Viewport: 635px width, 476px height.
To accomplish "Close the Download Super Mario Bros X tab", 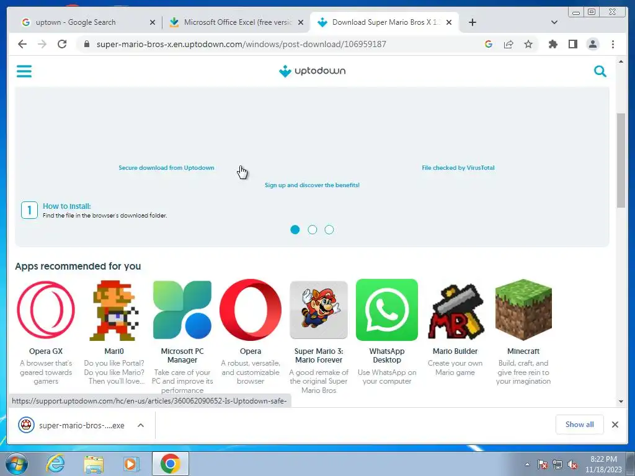I will 449,22.
